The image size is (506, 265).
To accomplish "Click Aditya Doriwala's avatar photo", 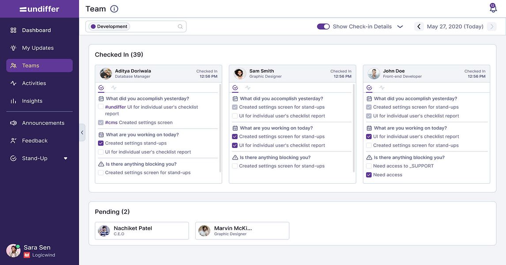I will pos(106,74).
